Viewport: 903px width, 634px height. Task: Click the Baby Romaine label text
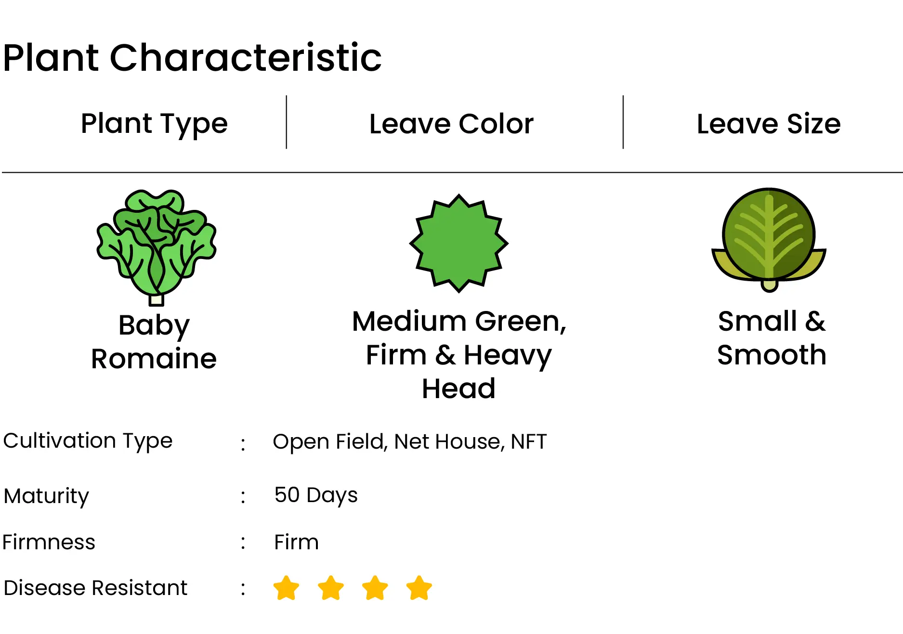(154, 342)
